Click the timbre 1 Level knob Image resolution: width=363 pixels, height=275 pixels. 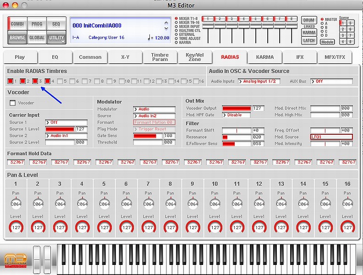point(16,227)
